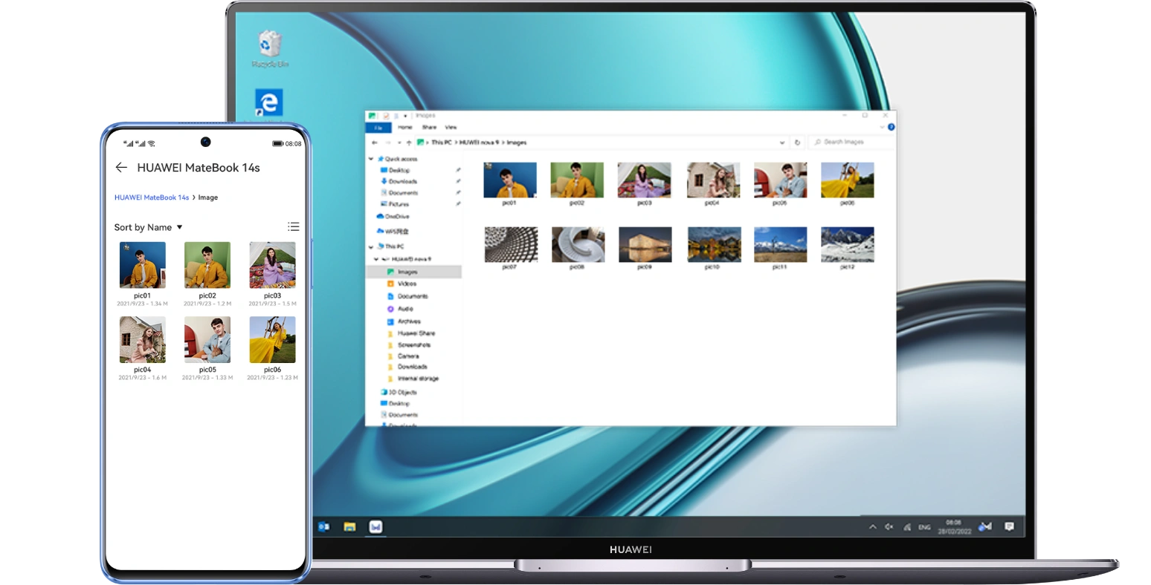This screenshot has height=585, width=1151.
Task: Expand the address bar history dropdown
Action: click(x=781, y=143)
